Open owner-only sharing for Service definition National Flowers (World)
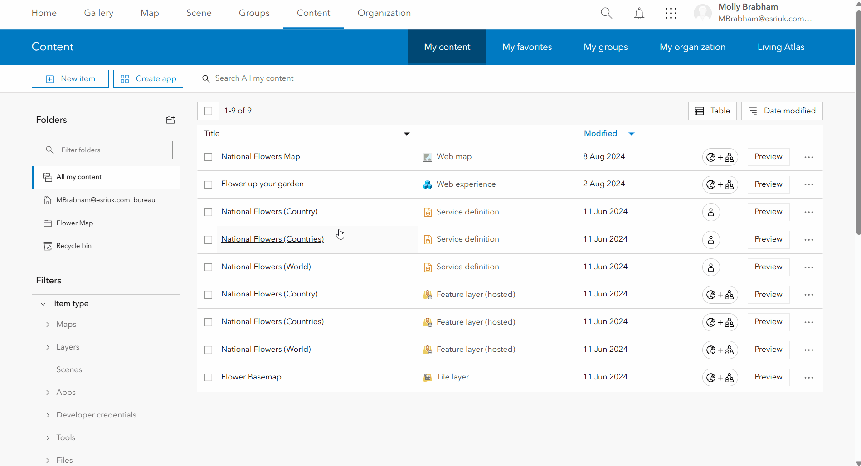 coord(711,267)
